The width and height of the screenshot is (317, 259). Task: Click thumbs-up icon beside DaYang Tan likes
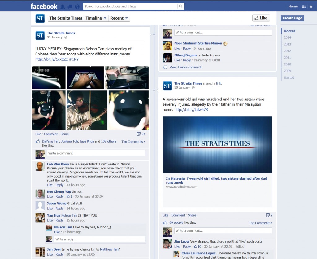pyautogui.click(x=37, y=142)
